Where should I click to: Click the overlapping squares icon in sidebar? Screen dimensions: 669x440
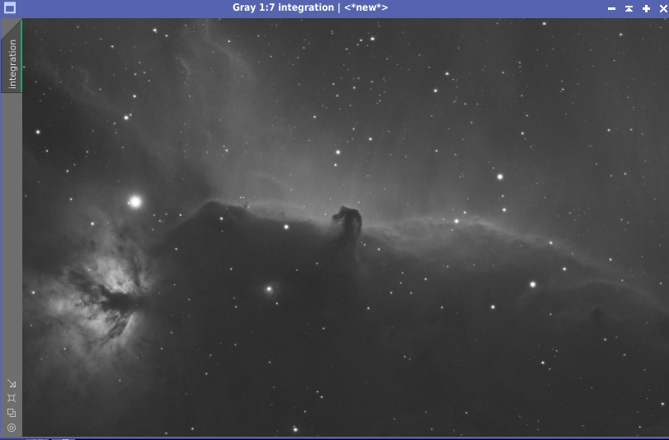pyautogui.click(x=12, y=413)
